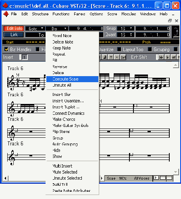Select the Insert value 1 button
Viewport: 181px width, 199px height.
(25, 57)
